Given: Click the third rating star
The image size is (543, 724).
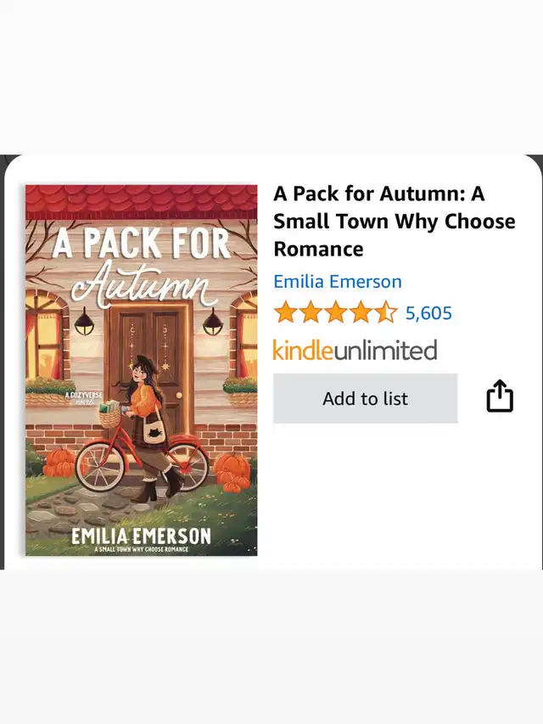Looking at the screenshot, I should pyautogui.click(x=336, y=313).
